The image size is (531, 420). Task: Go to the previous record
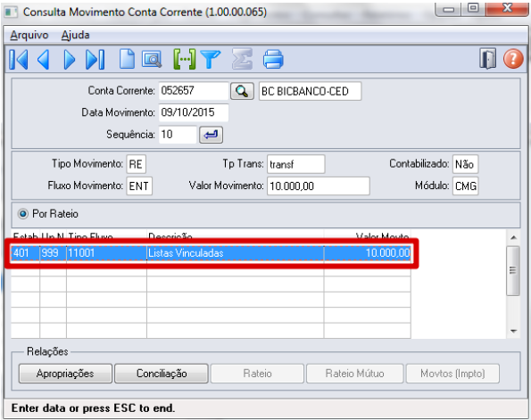coord(44,59)
